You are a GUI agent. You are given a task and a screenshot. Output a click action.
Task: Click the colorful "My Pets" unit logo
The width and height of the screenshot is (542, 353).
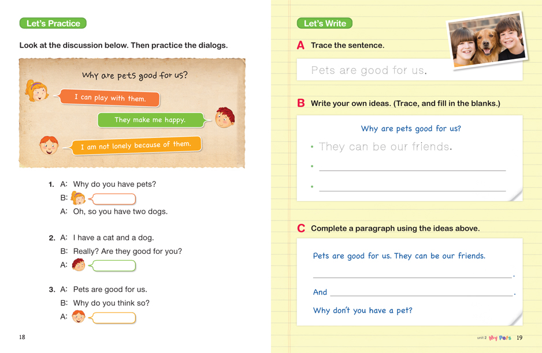[x=500, y=338]
